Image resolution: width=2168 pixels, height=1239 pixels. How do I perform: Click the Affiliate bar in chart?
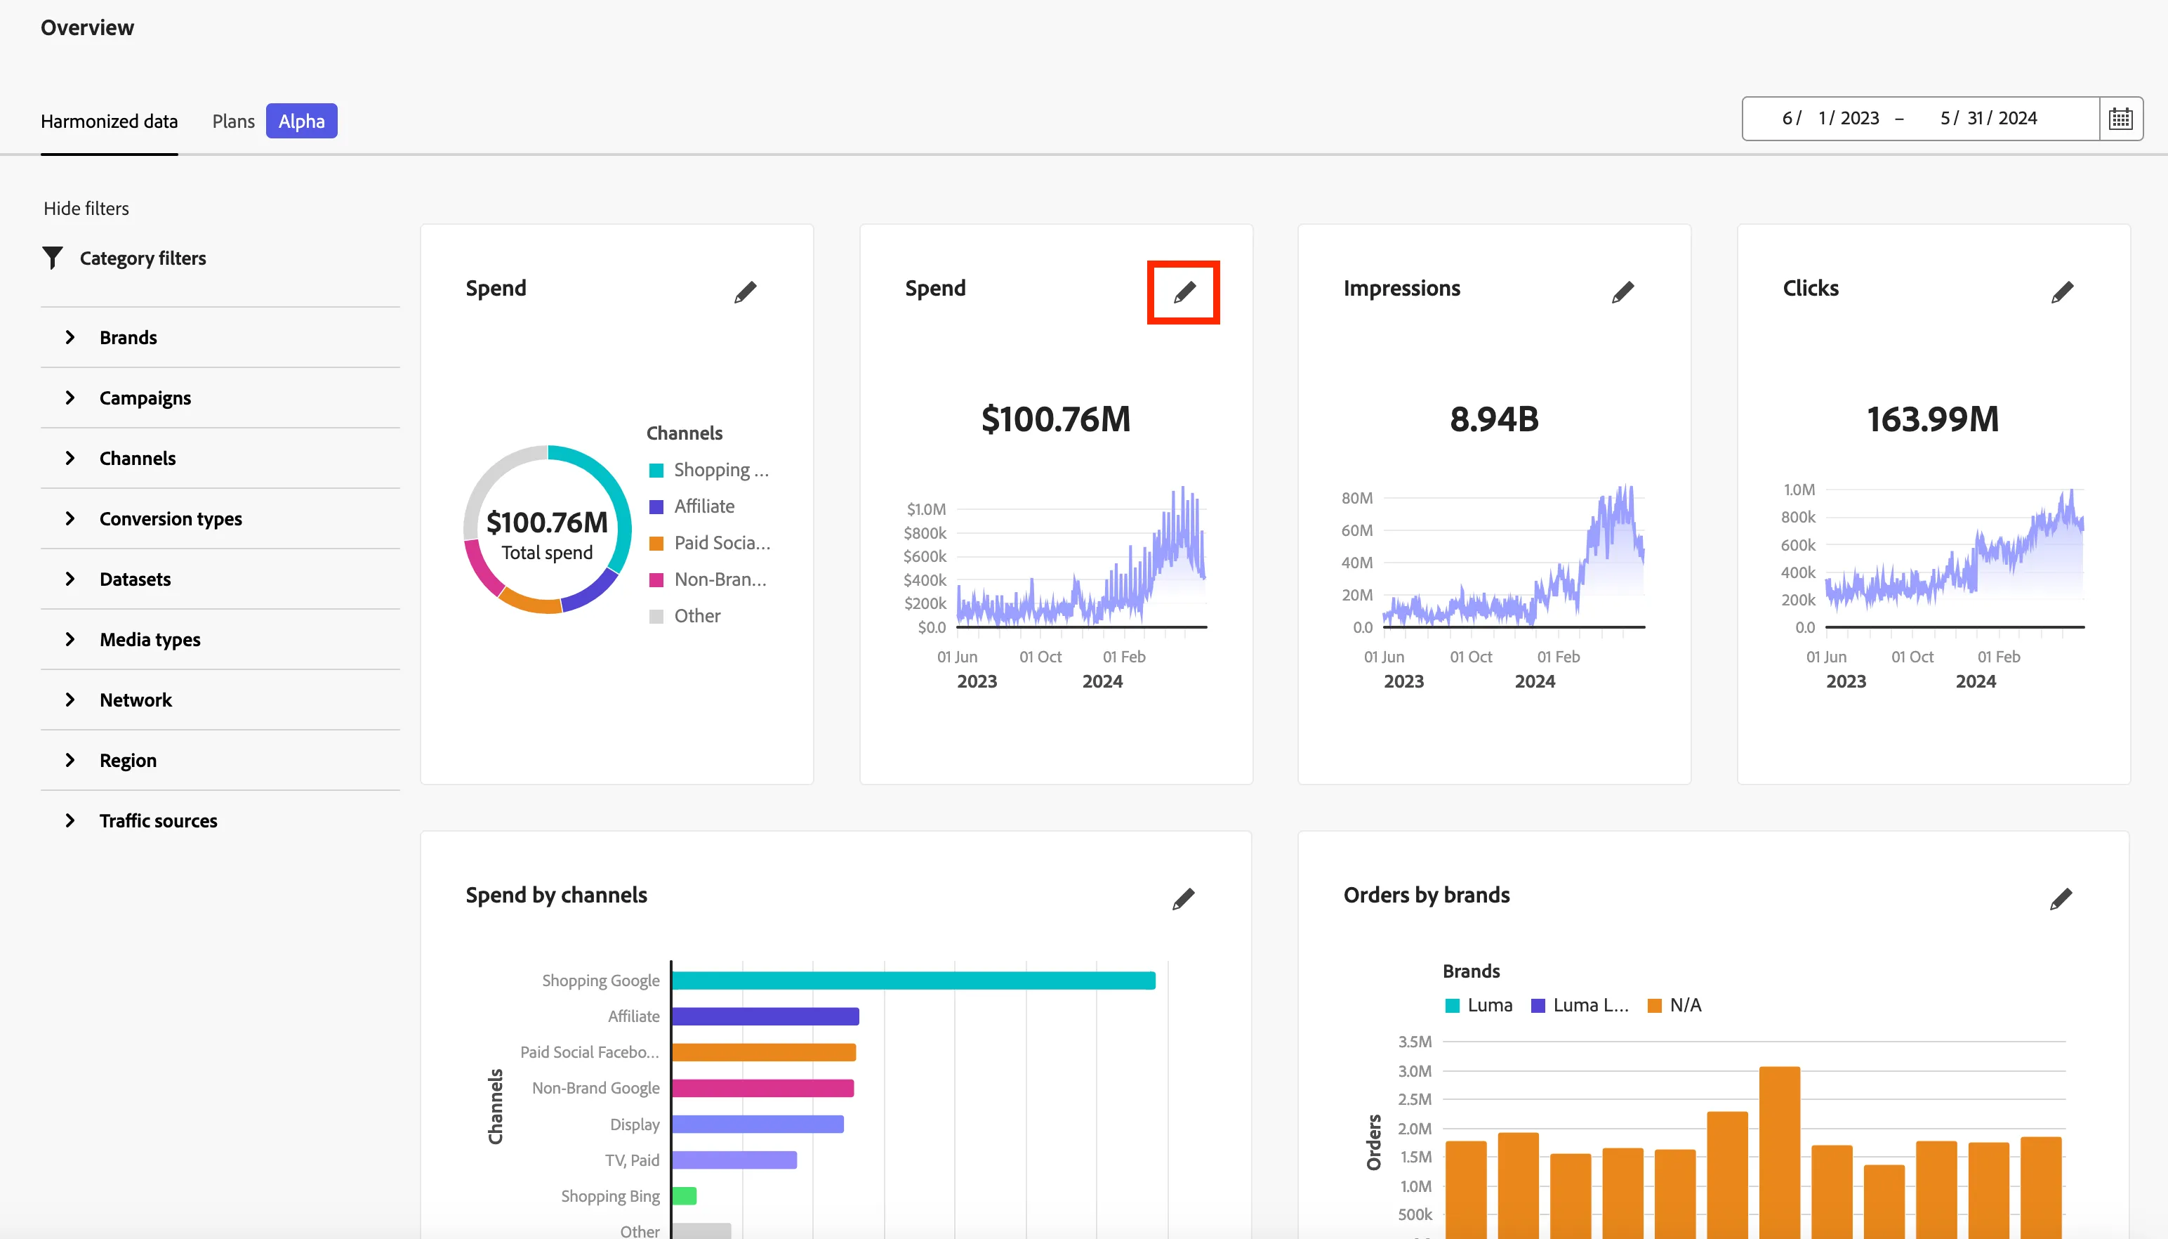tap(765, 1016)
